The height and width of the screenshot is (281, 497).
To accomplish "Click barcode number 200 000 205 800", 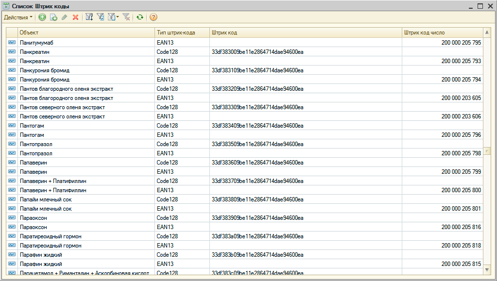I will click(x=461, y=190).
